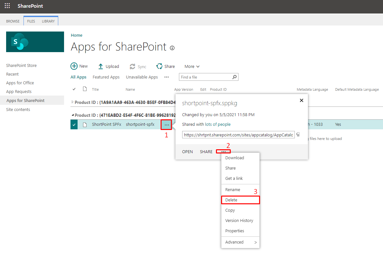
Task: Click the info icon beside page title
Action: (172, 48)
